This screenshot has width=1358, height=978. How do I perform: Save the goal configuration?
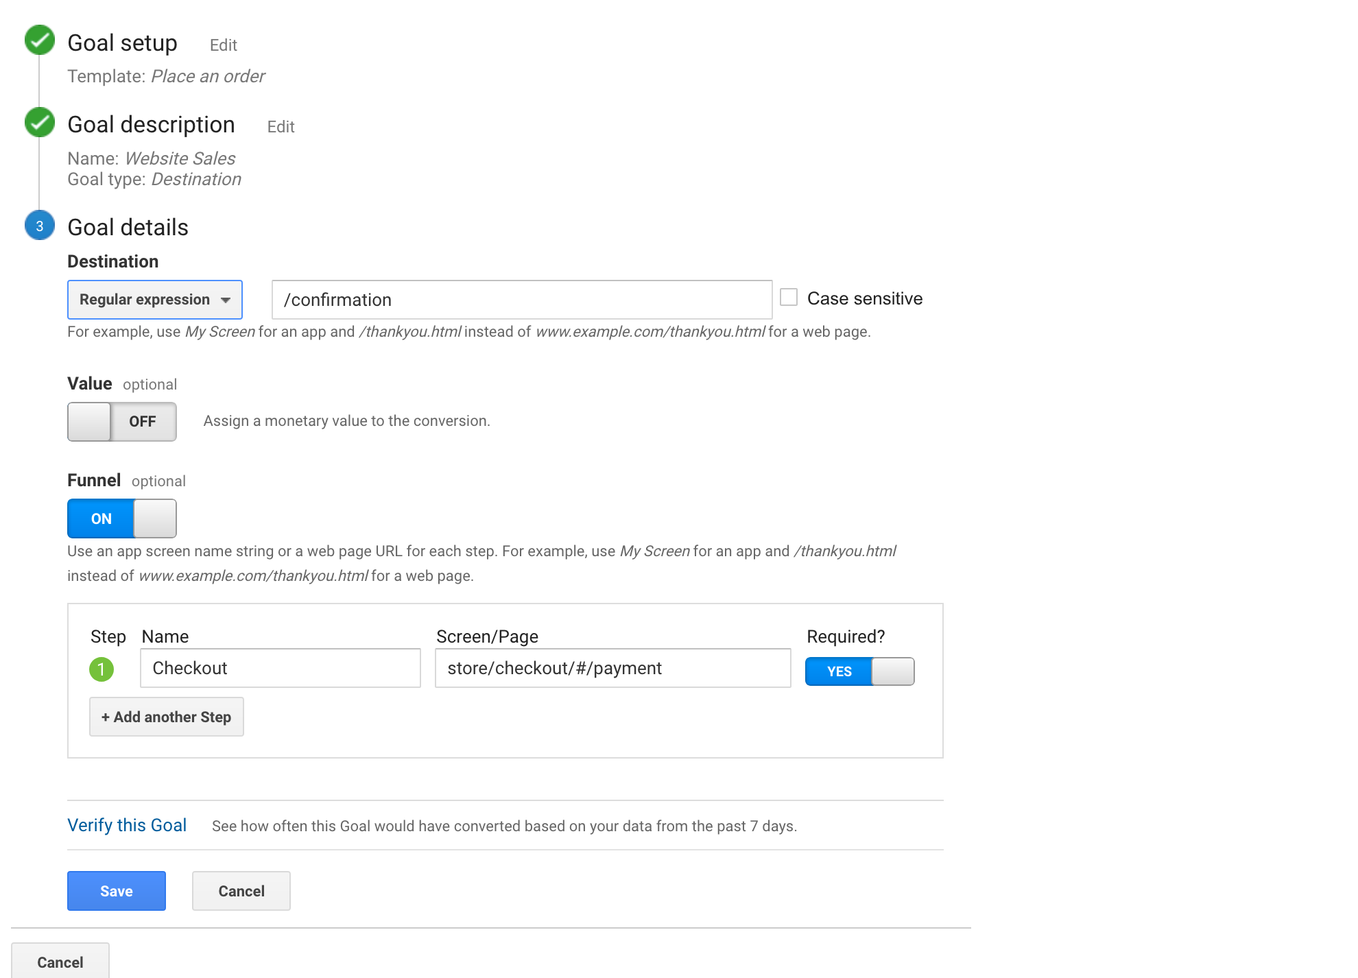click(115, 890)
